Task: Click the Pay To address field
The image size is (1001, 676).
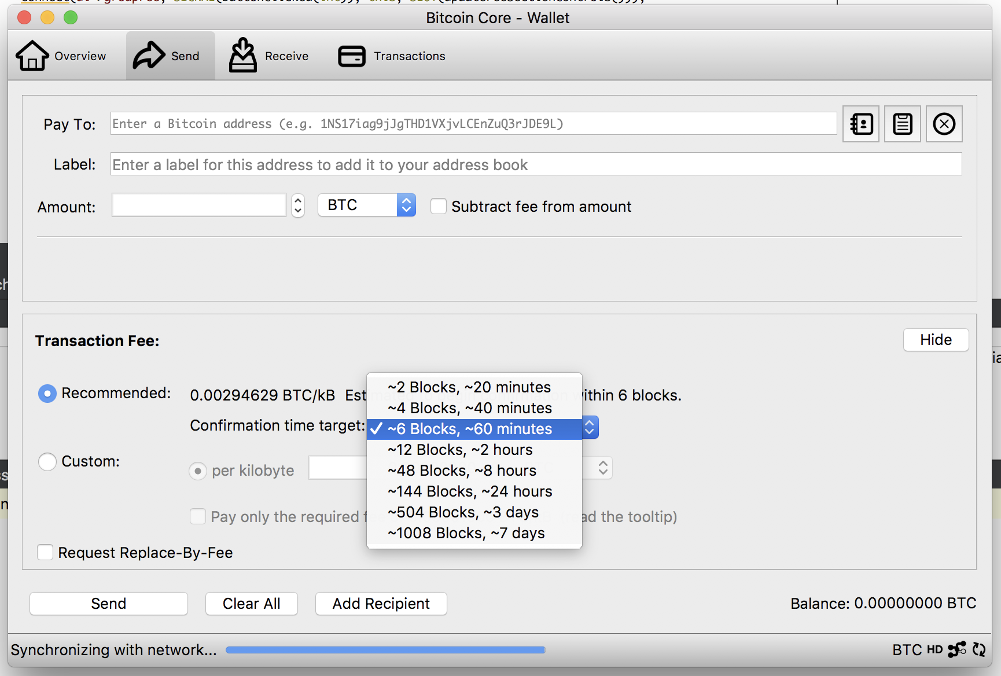Action: click(473, 124)
